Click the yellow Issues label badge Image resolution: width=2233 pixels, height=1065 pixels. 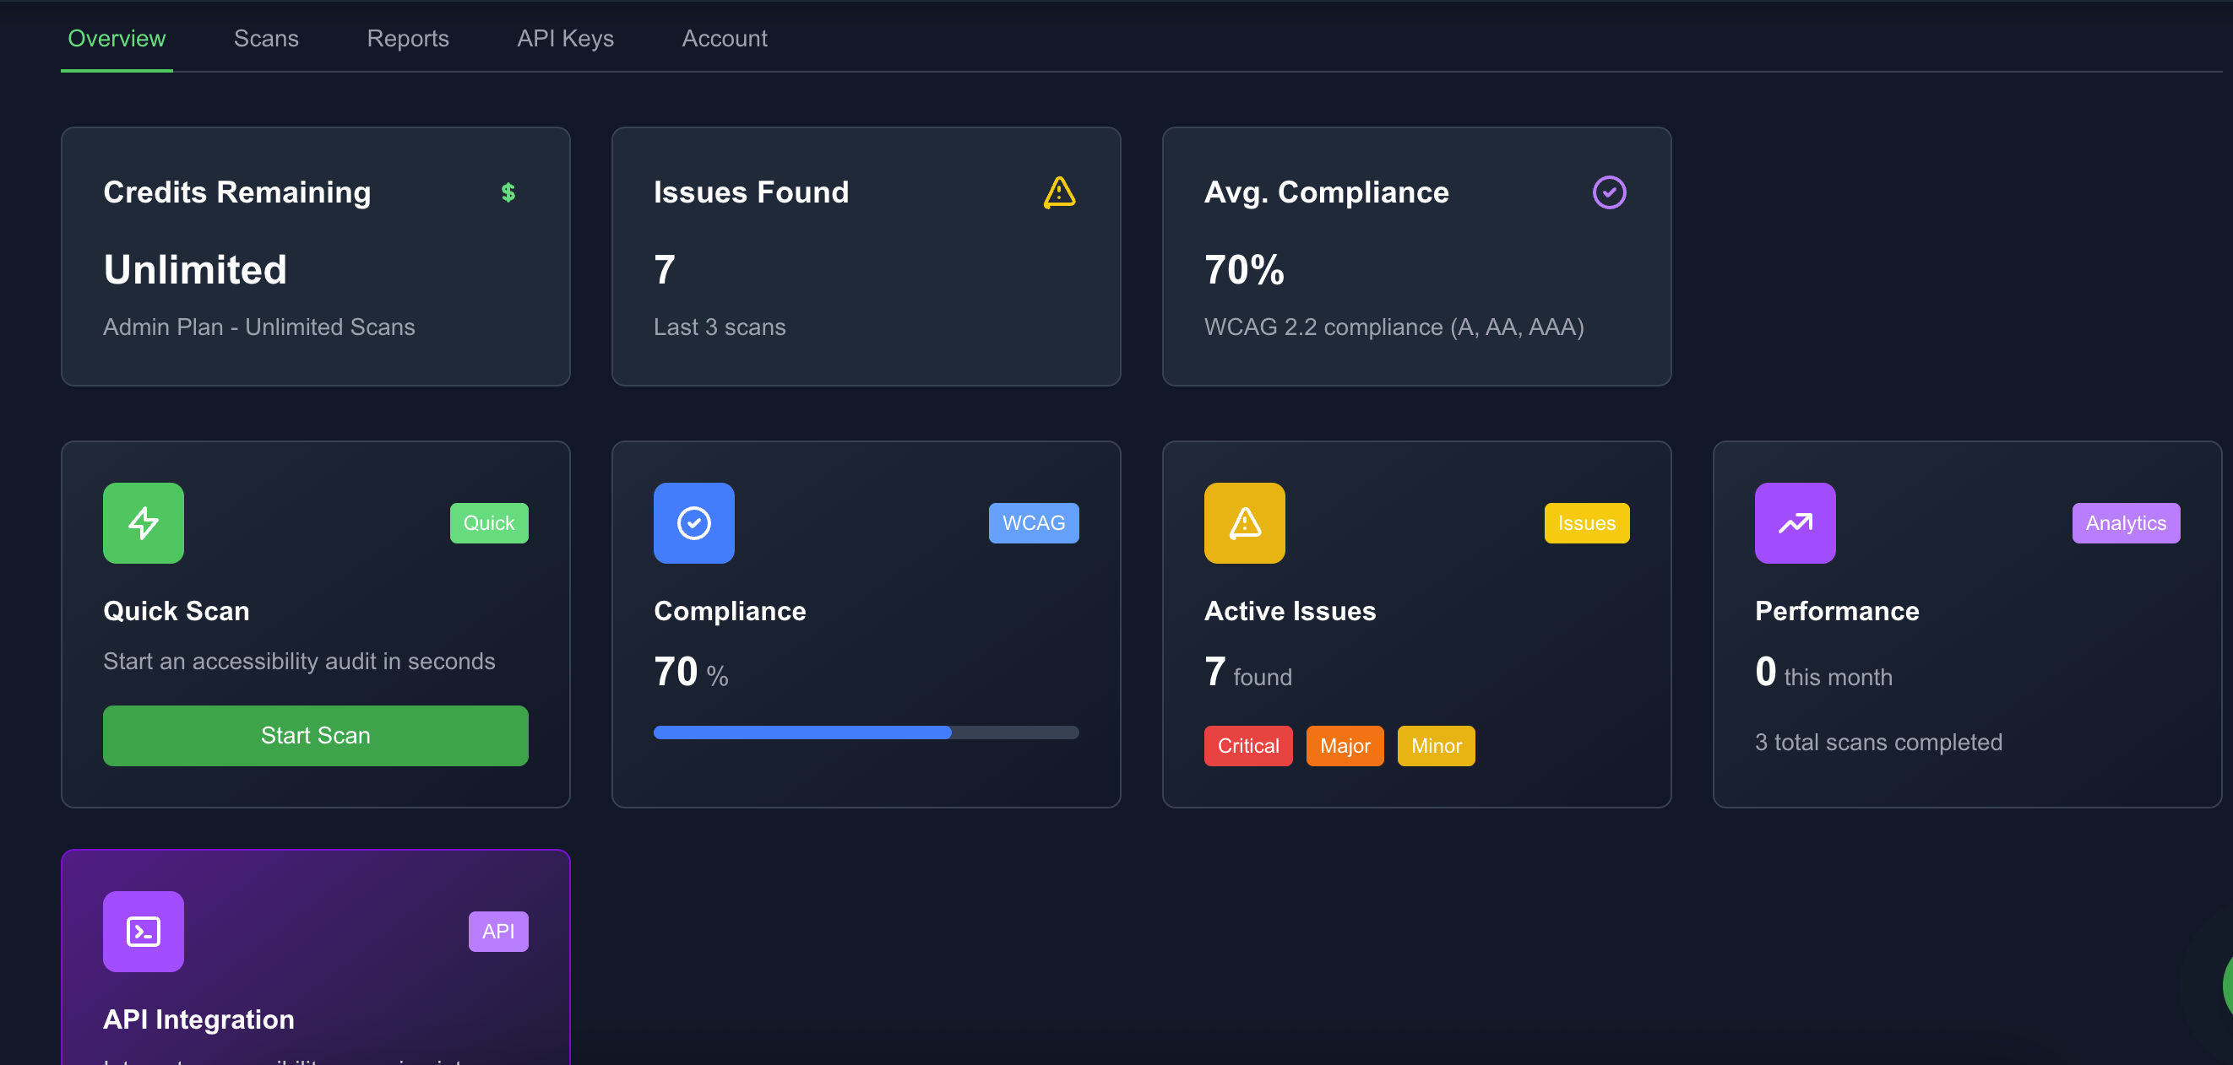click(x=1585, y=523)
